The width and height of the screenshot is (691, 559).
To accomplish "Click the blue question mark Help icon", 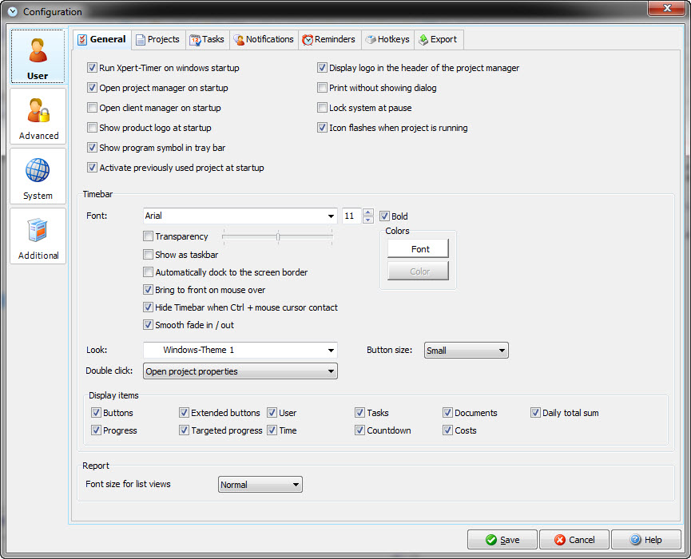I will click(x=635, y=540).
